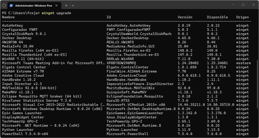Click the XP8BT8DW290MPQ package Id
This screenshot has width=259, height=138.
point(121,63)
